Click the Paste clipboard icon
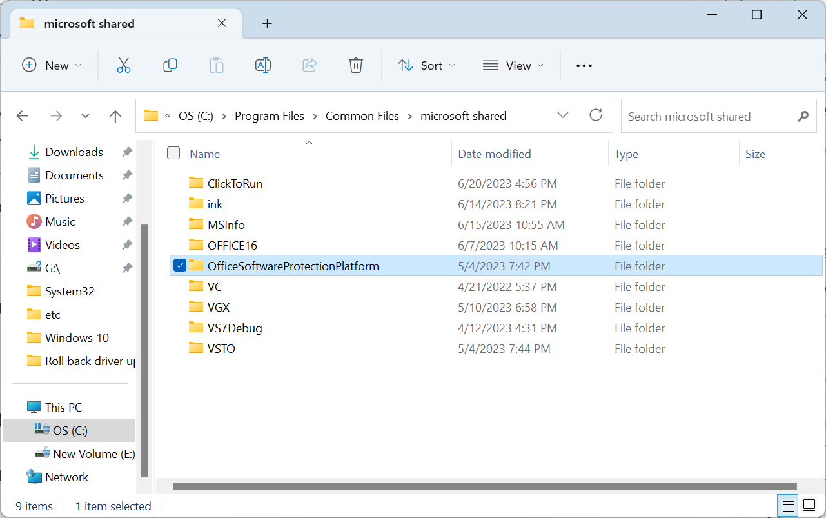Image resolution: width=826 pixels, height=518 pixels. coord(217,65)
